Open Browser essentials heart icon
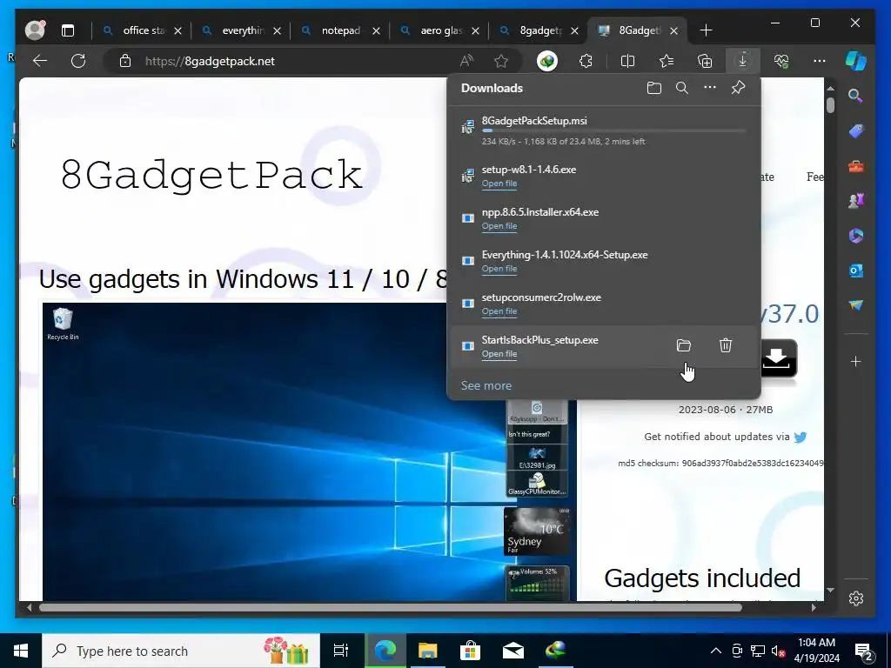The width and height of the screenshot is (891, 668). pyautogui.click(x=781, y=61)
